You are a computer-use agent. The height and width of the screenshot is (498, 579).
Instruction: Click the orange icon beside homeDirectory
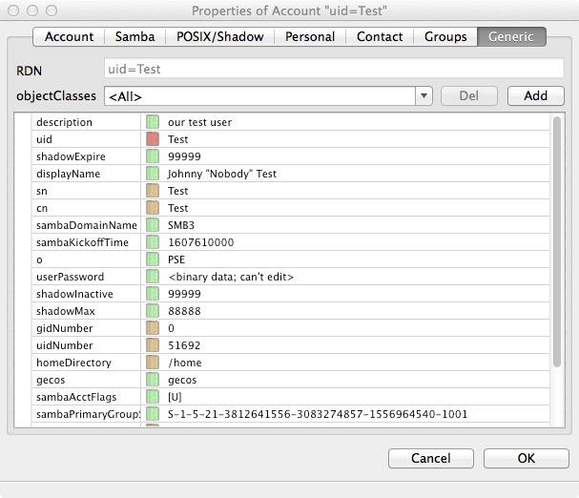pos(153,363)
